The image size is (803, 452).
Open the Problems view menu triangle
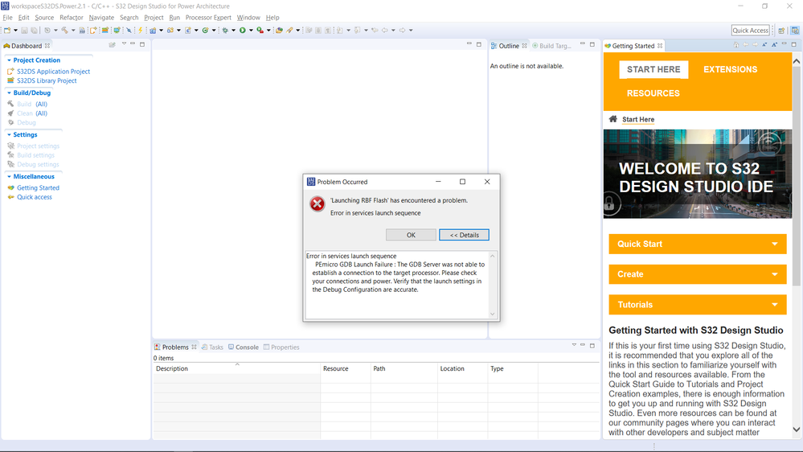point(574,345)
